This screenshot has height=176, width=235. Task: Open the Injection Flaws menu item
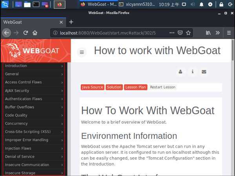click(x=34, y=148)
